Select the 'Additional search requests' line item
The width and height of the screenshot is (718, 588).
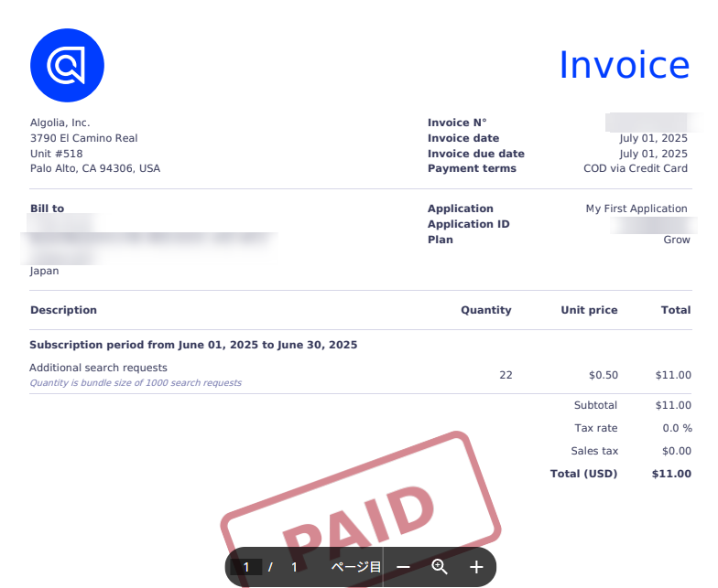click(98, 368)
